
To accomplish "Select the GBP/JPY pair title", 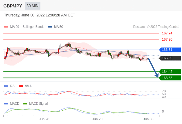I will tap(13, 6).
